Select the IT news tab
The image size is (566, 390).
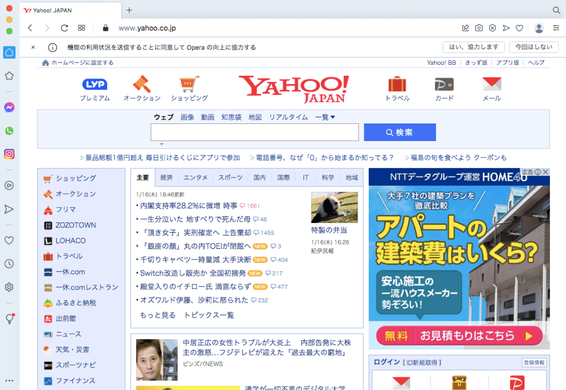(x=306, y=178)
